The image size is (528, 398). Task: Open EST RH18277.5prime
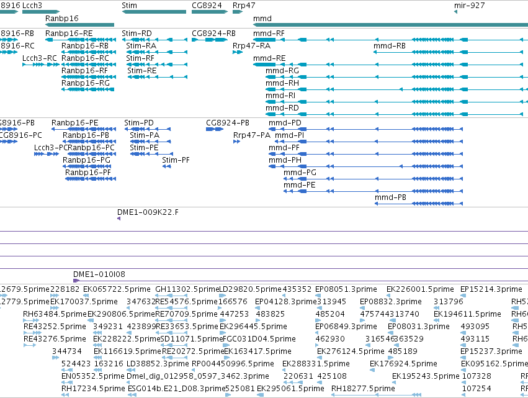click(x=363, y=389)
